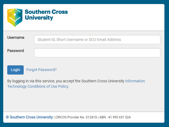Focus the Username input field
This screenshot has width=169, height=127.
click(x=97, y=40)
